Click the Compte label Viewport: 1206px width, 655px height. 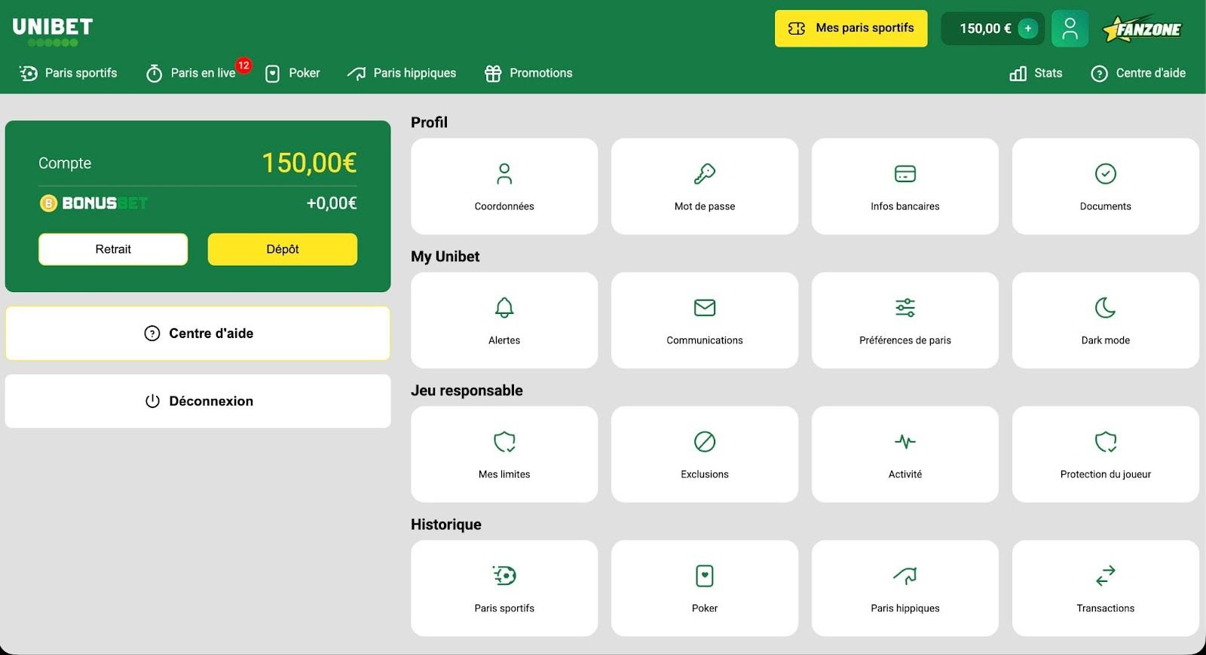[x=65, y=163]
